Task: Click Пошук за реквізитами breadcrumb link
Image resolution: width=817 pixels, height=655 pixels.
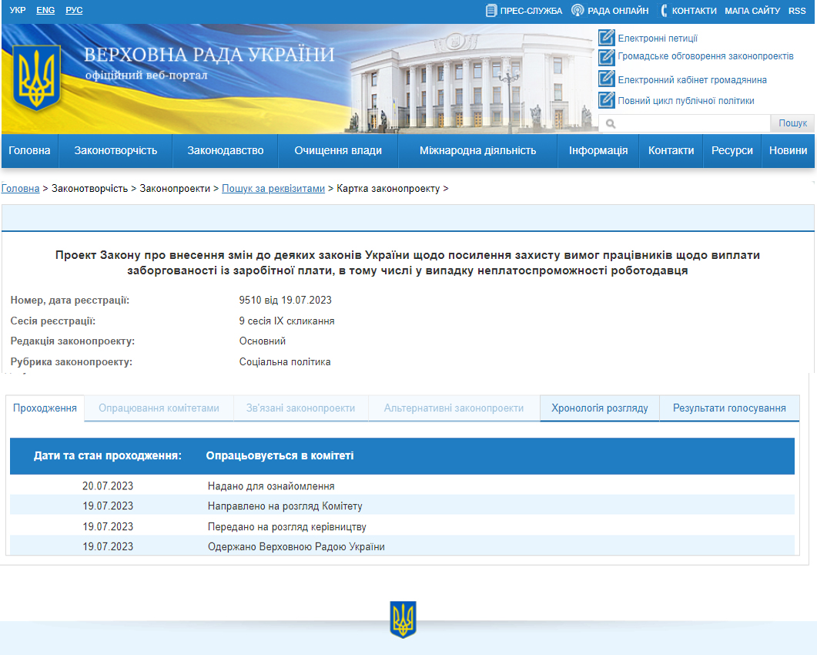Action: (x=273, y=188)
